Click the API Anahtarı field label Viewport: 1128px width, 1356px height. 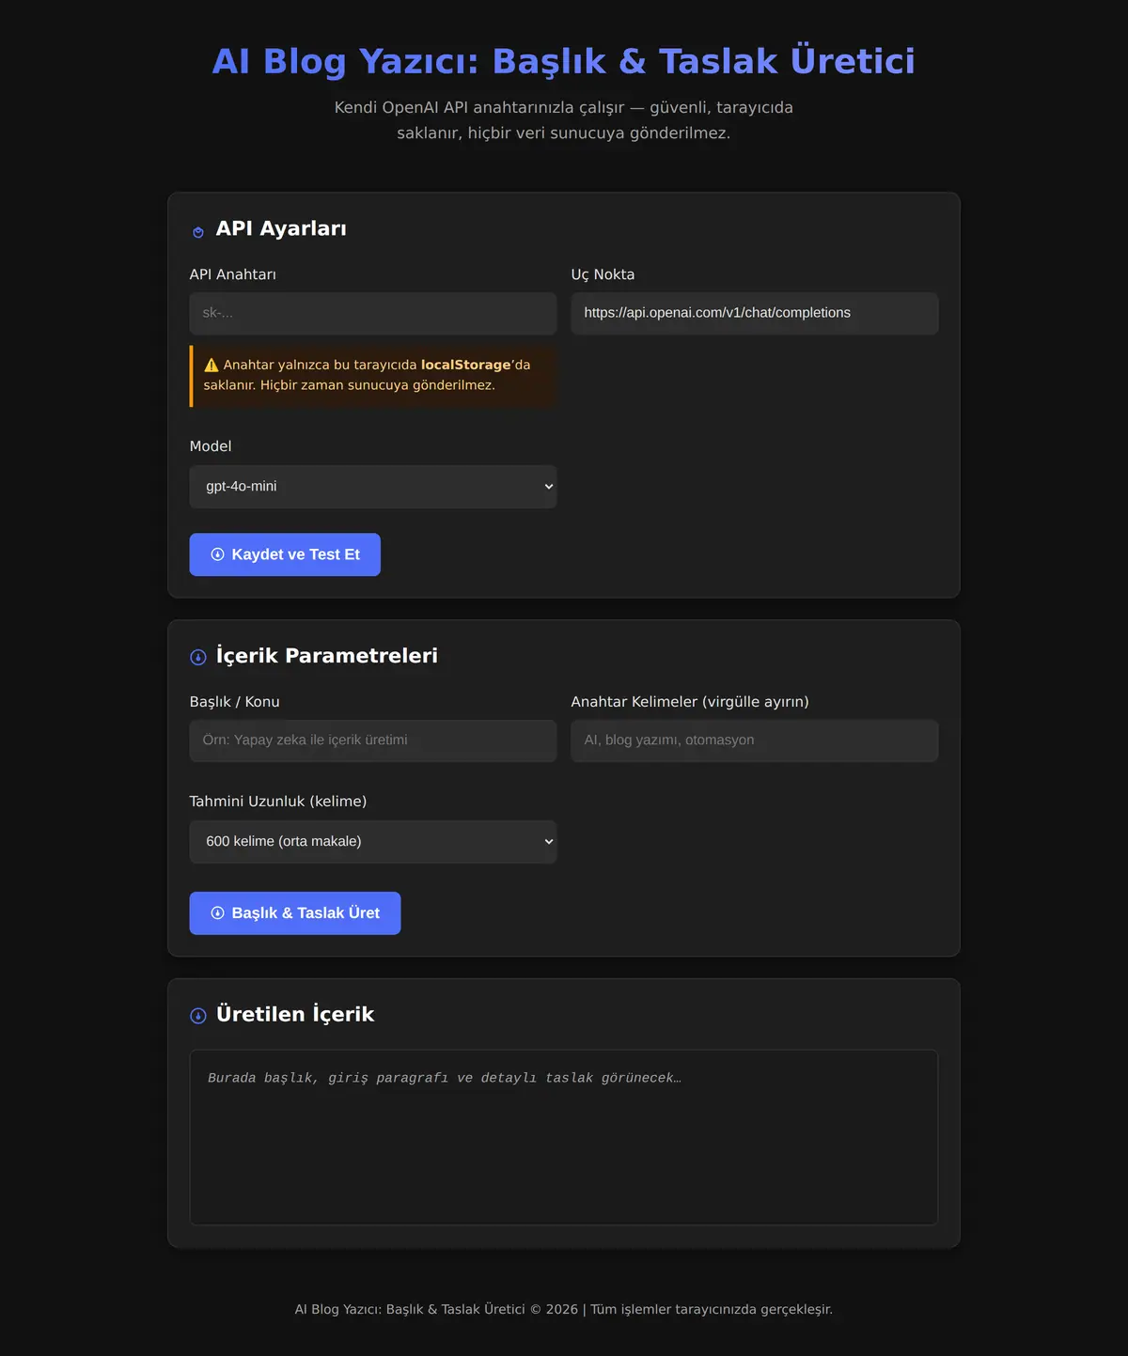[233, 274]
